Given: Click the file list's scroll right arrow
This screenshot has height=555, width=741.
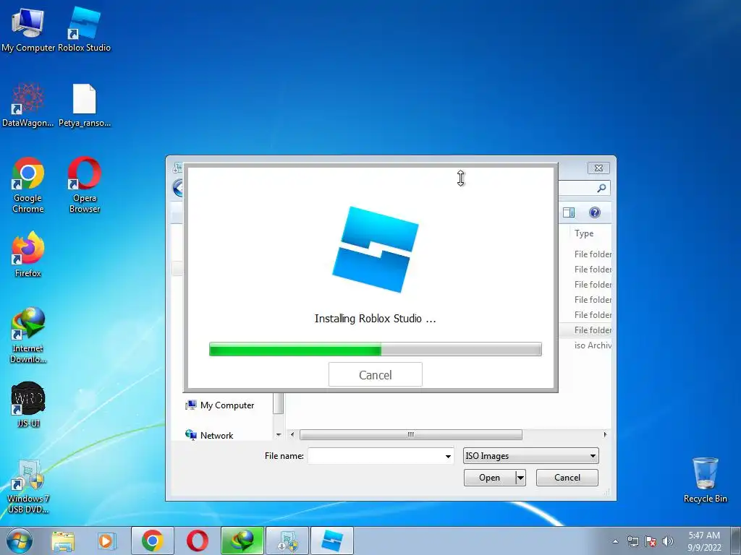Looking at the screenshot, I should [606, 434].
